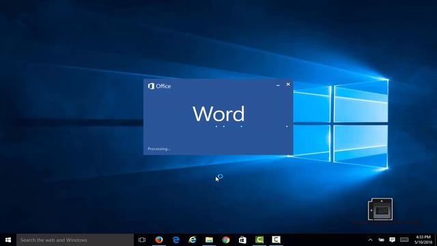Click the recorder widget at the desktop's lower right
The width and height of the screenshot is (437, 246).
[380, 209]
